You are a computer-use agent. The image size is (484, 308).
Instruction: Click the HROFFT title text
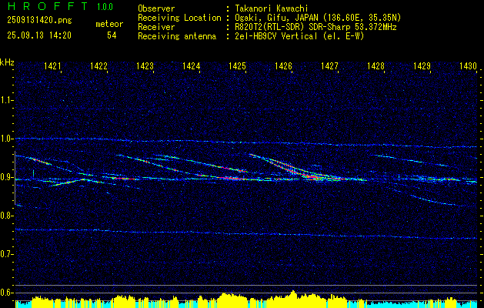click(47, 6)
